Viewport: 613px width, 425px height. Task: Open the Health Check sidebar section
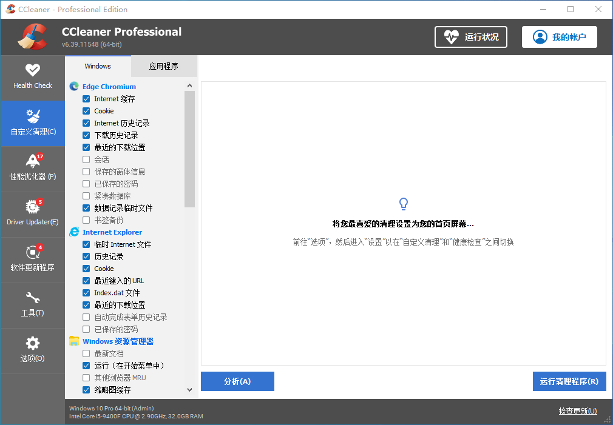[33, 77]
